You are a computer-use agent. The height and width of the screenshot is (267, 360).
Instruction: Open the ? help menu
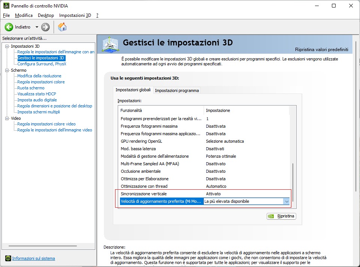coord(97,15)
